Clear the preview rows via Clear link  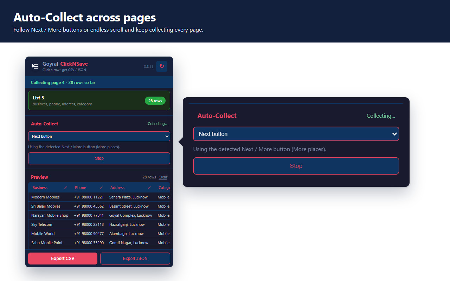click(x=163, y=177)
